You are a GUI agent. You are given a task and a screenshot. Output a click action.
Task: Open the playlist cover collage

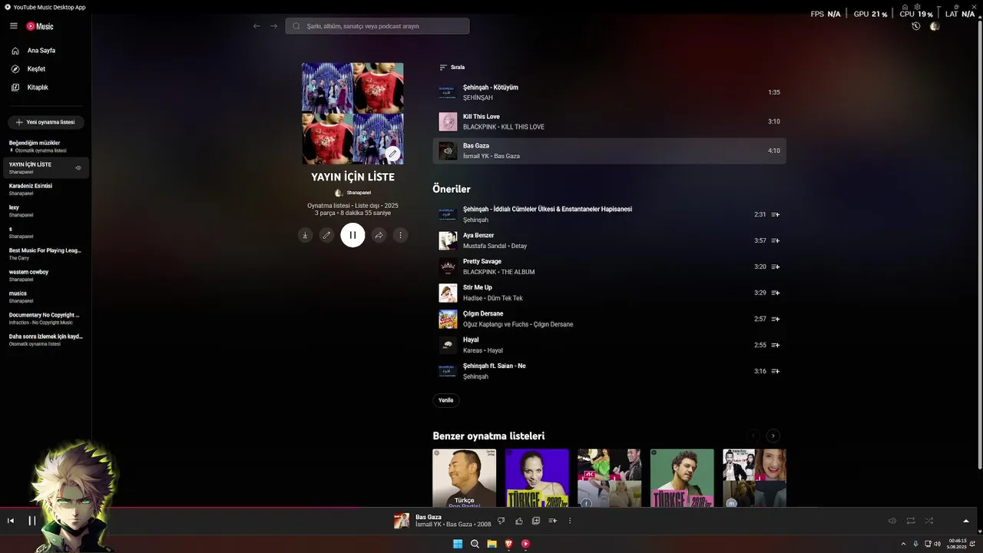[x=352, y=114]
